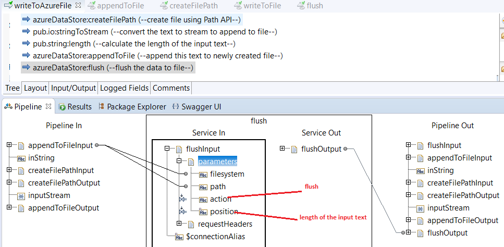Collapse the parameters document in Service In

coord(179,161)
